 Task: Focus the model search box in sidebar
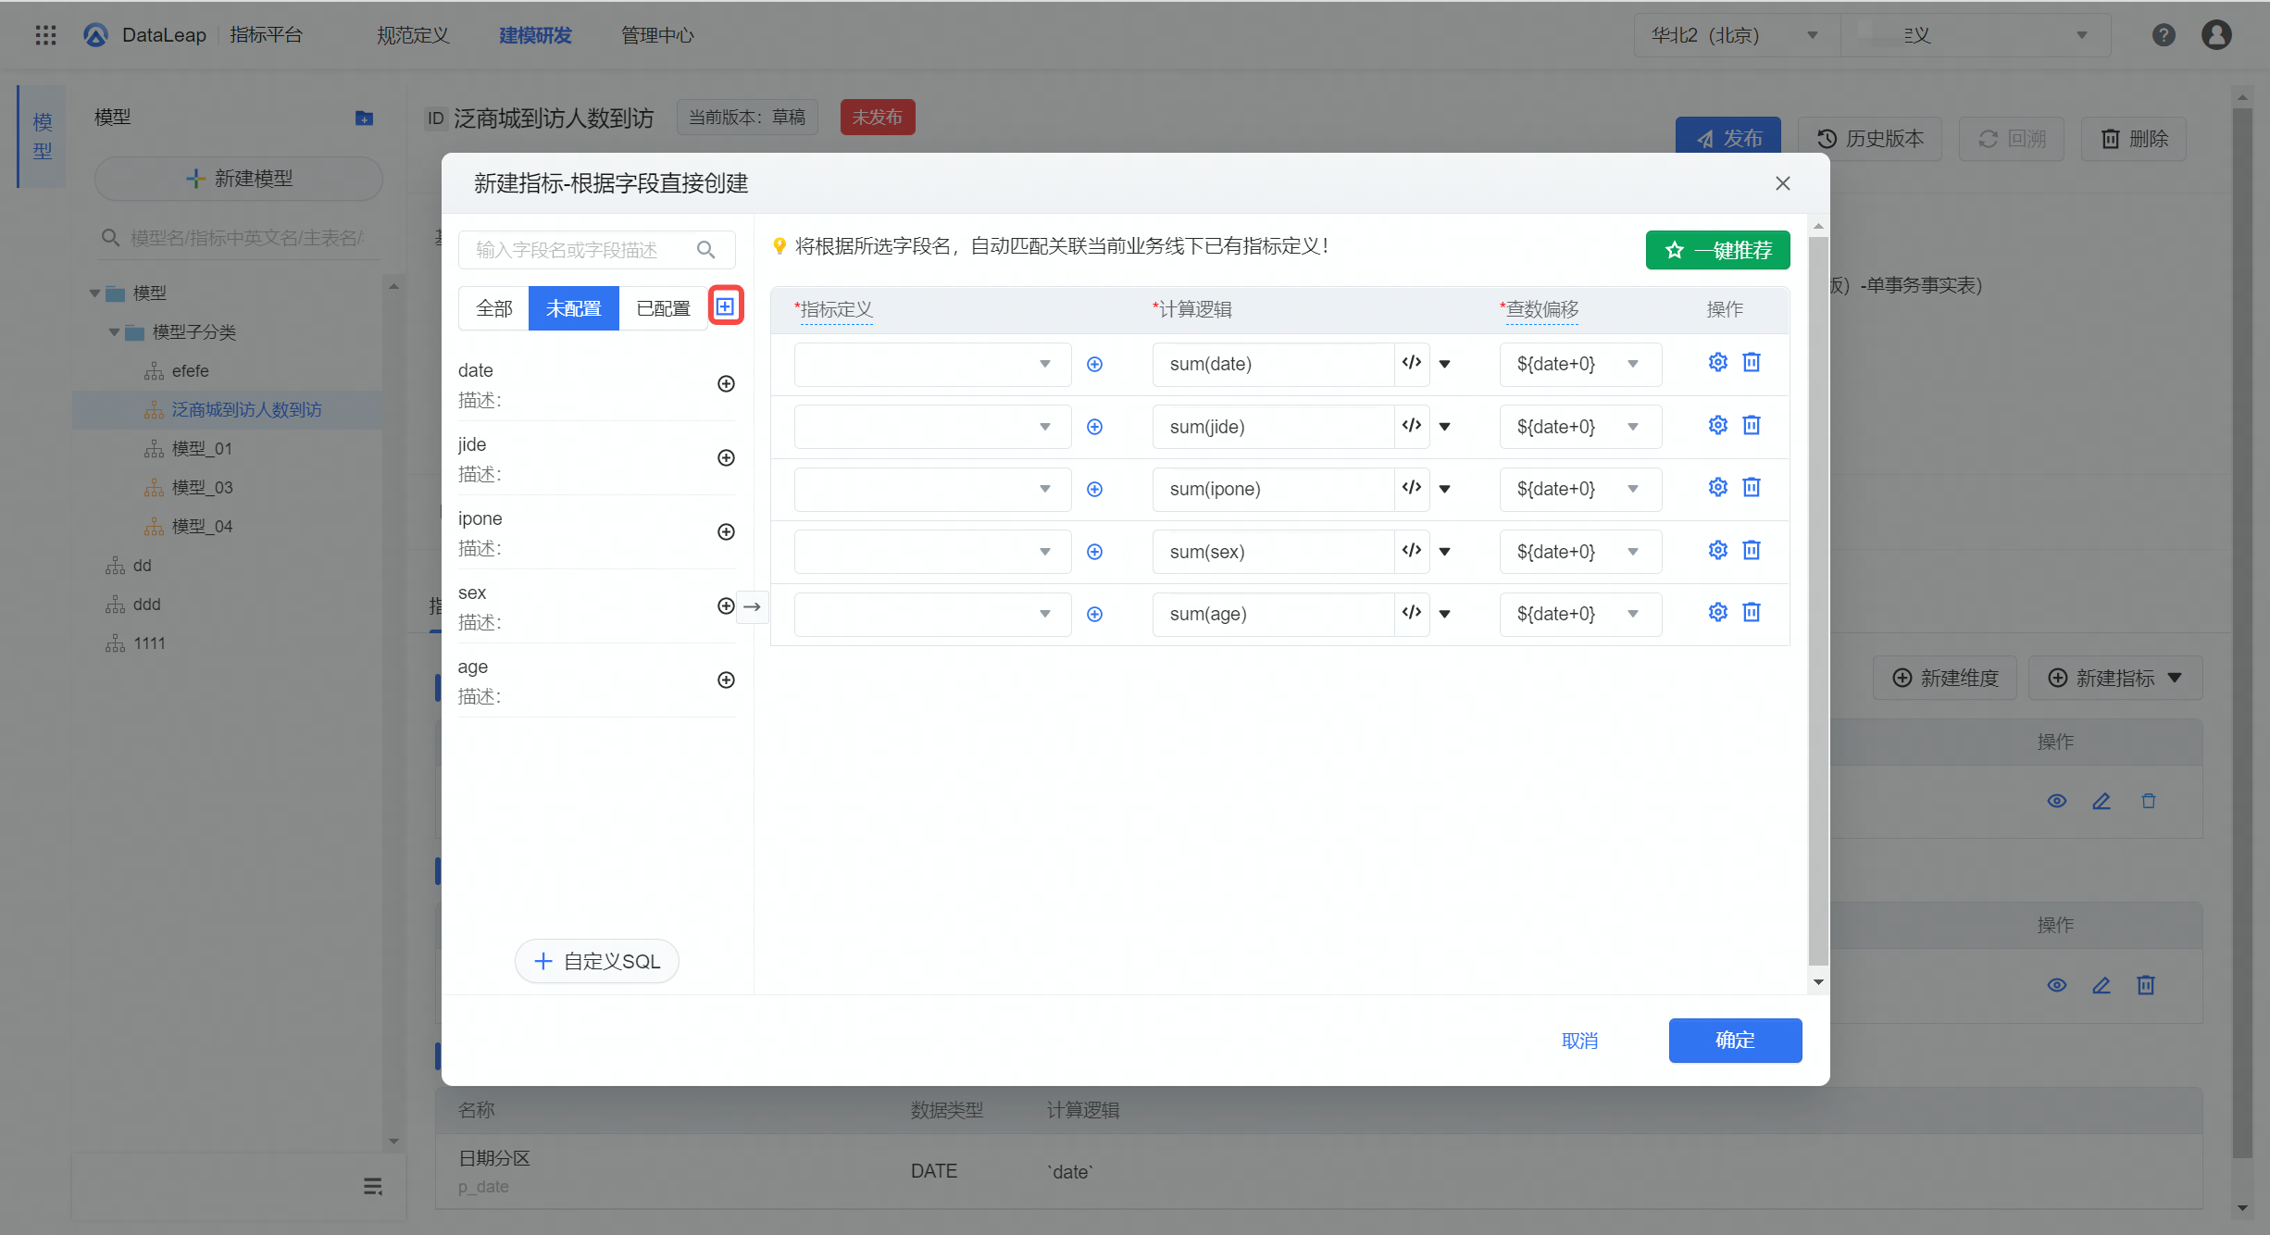239,238
